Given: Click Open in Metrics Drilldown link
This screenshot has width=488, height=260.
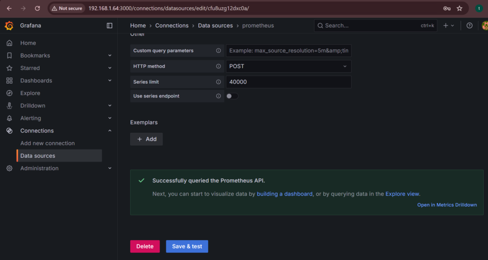Looking at the screenshot, I should tap(447, 205).
